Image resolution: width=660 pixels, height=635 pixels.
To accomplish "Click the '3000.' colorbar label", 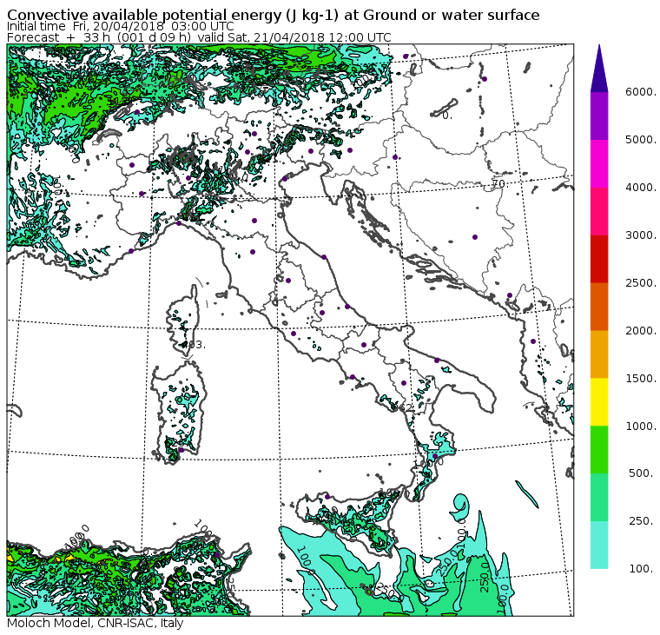I will (641, 235).
